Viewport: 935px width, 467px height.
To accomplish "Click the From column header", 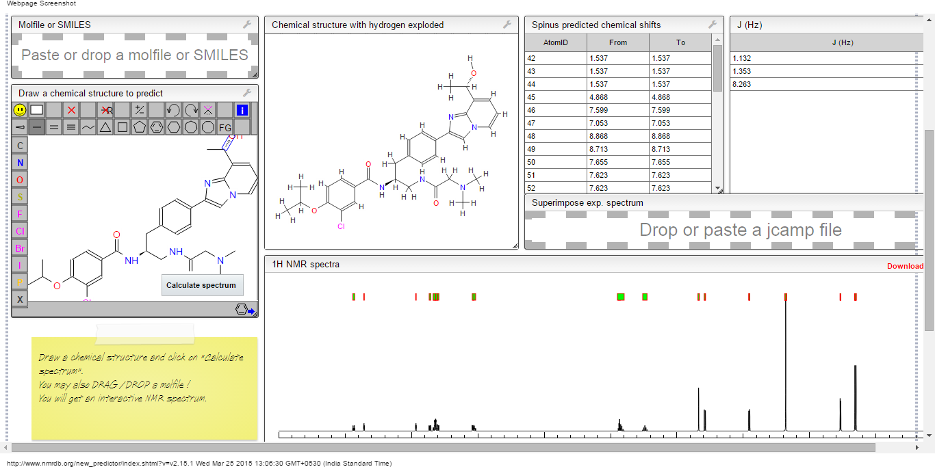I will click(x=617, y=42).
